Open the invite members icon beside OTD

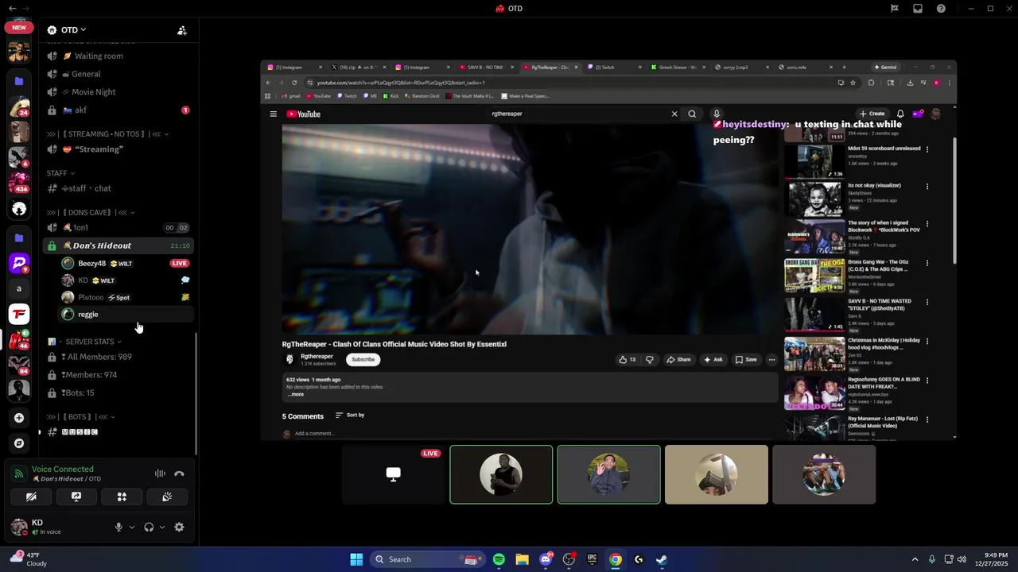pyautogui.click(x=182, y=30)
